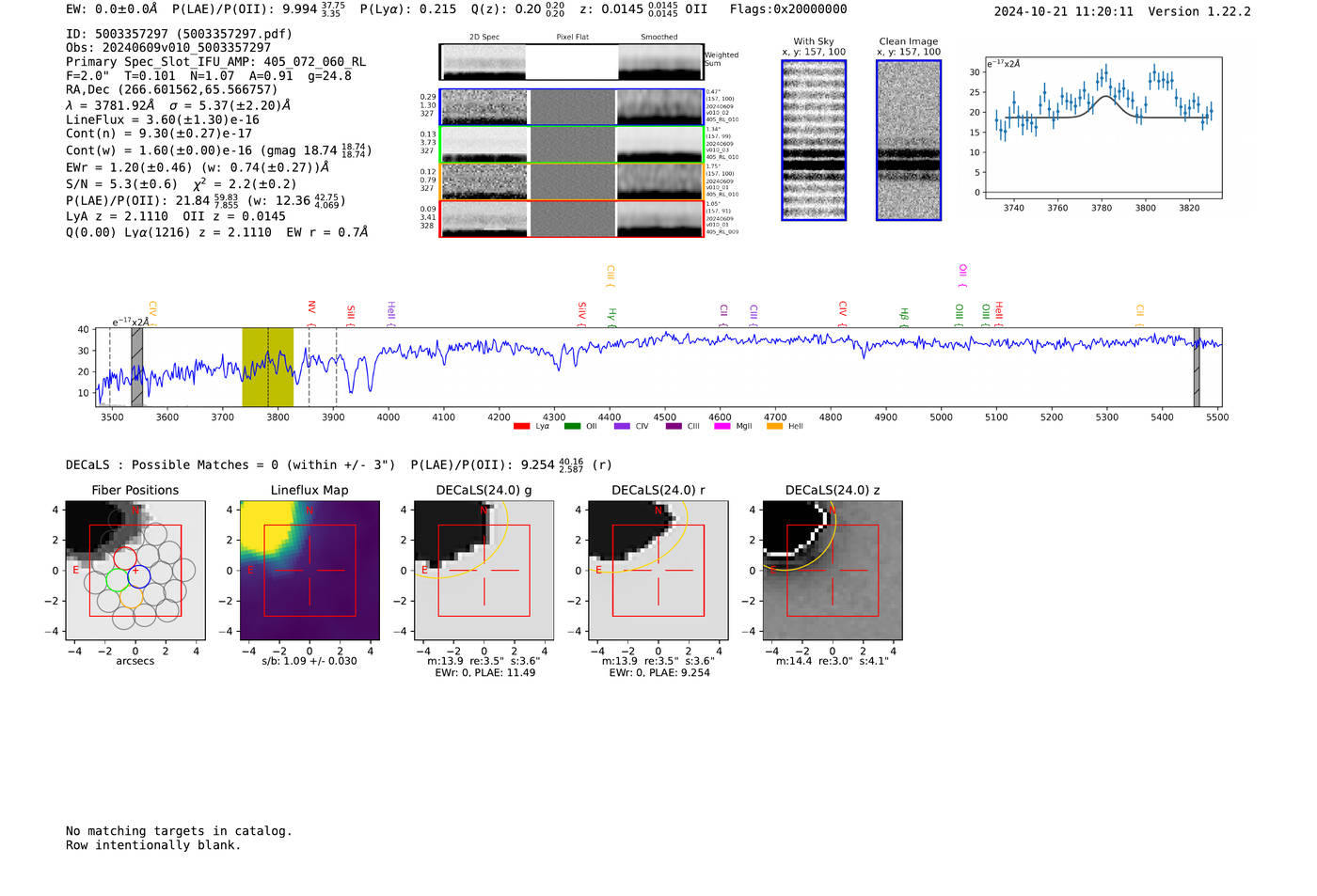Click the Pixel Flat column header
The image size is (1317, 896).
[x=572, y=37]
